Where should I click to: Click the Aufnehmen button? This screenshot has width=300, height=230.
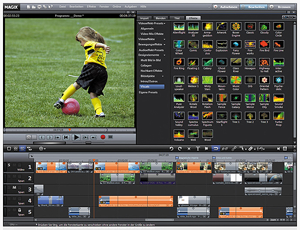(x=226, y=7)
